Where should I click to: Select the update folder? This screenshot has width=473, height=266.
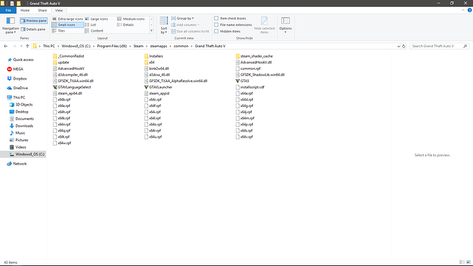[x=61, y=62]
